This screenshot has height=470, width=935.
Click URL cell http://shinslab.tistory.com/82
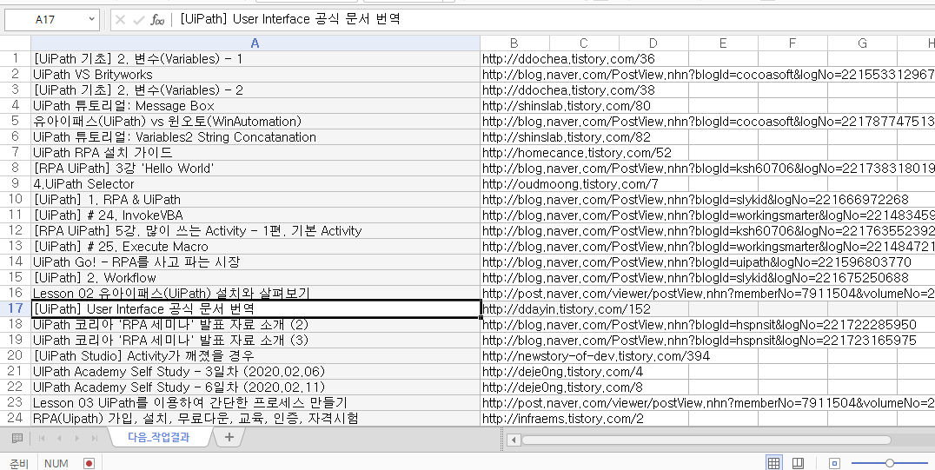514,136
